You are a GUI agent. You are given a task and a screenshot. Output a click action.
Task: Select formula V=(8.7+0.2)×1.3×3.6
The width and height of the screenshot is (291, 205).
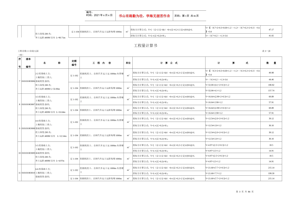(217, 35)
